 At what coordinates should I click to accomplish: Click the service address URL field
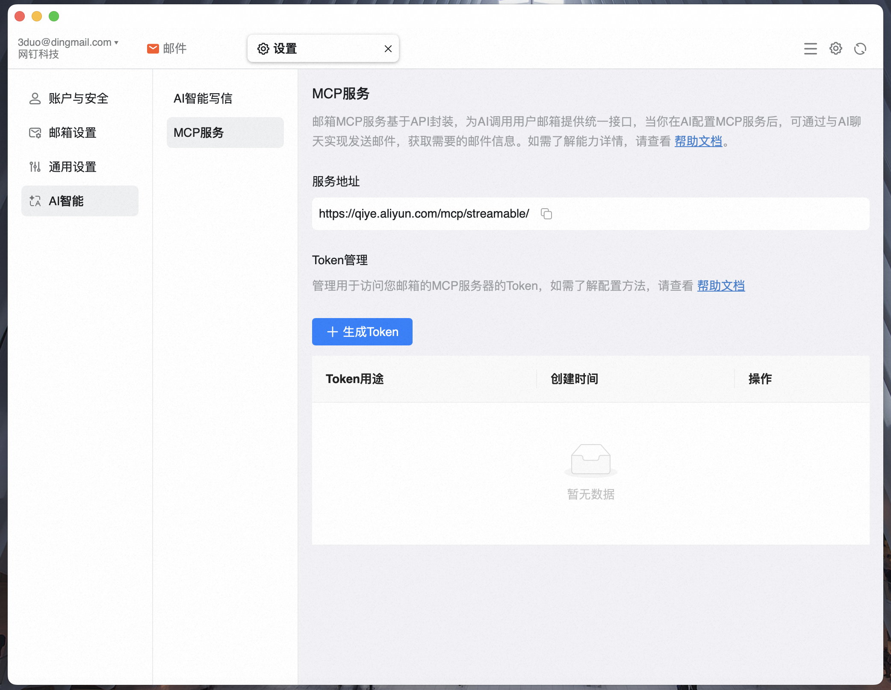pyautogui.click(x=424, y=214)
